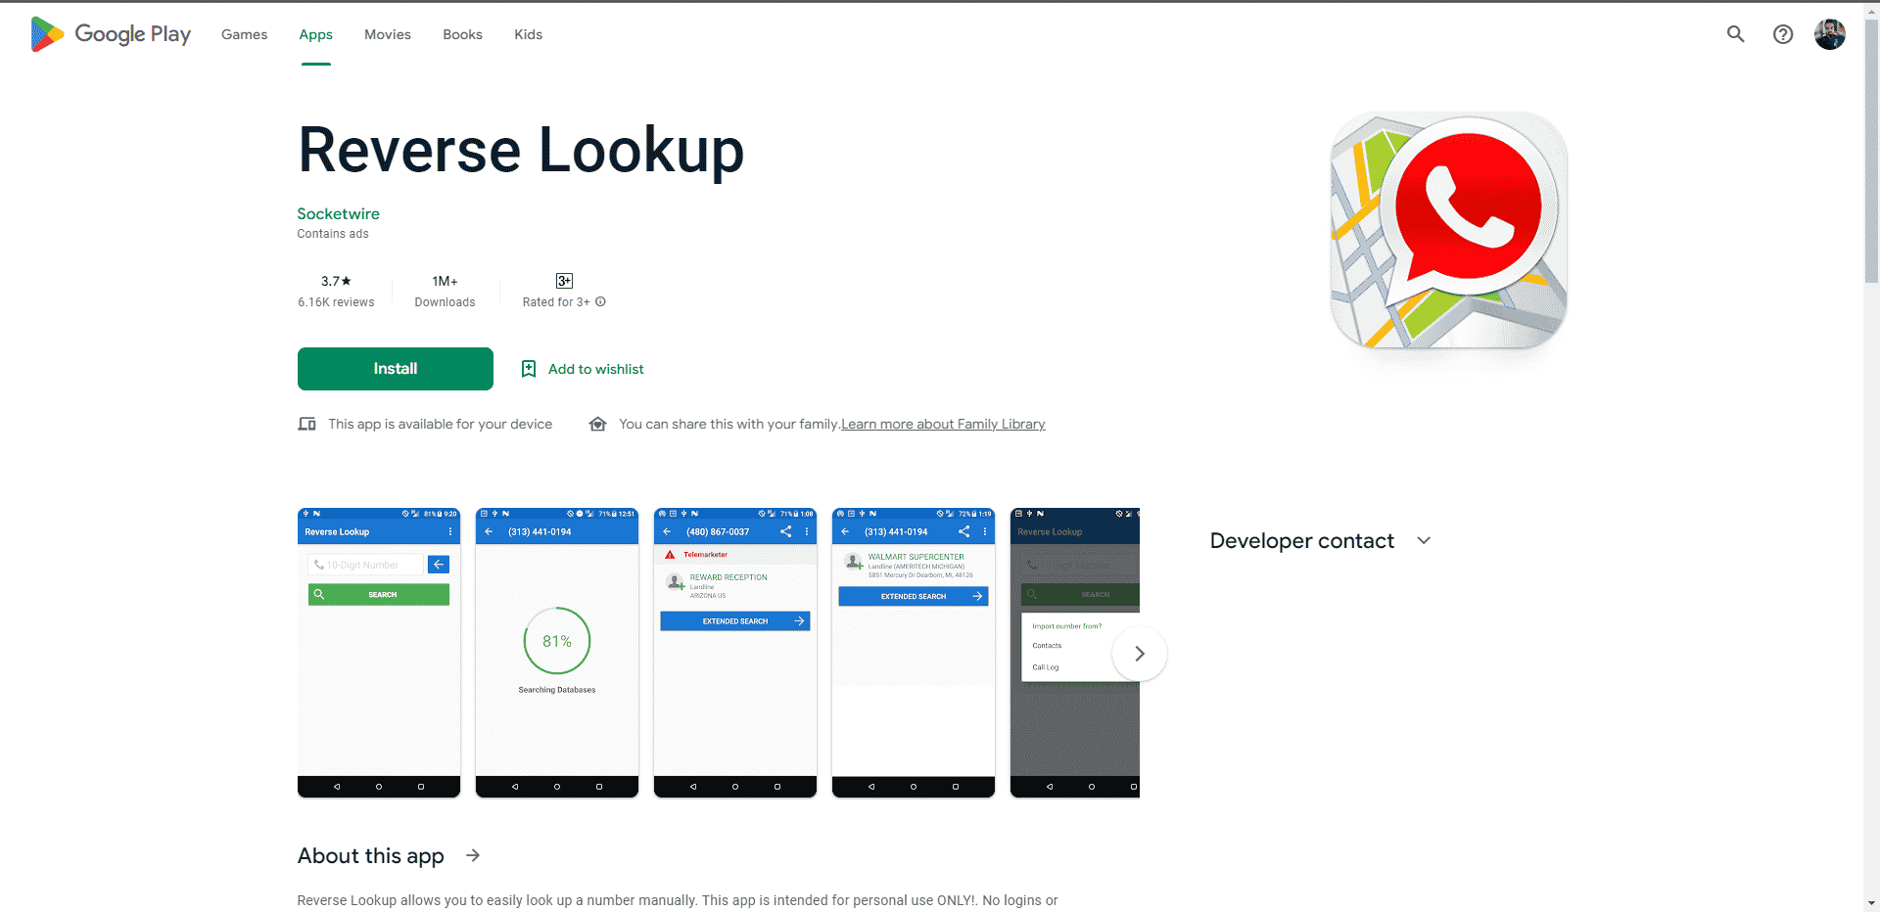Open the search icon in header
Screen dimensions: 1880x912
(x=1735, y=34)
